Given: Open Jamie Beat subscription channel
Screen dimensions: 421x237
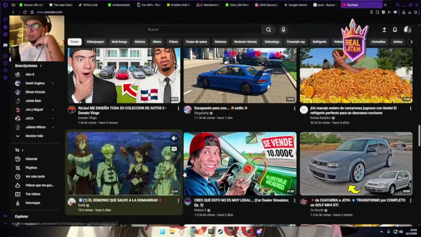Looking at the screenshot, I should click(33, 101).
